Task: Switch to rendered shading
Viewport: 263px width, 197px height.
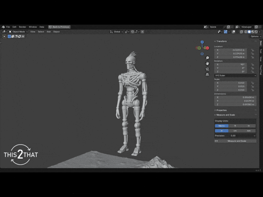Action: 256,32
